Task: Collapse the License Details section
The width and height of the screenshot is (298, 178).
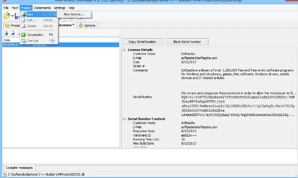Action: click(124, 50)
